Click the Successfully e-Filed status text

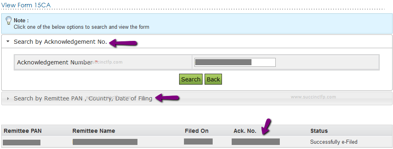pyautogui.click(x=334, y=142)
